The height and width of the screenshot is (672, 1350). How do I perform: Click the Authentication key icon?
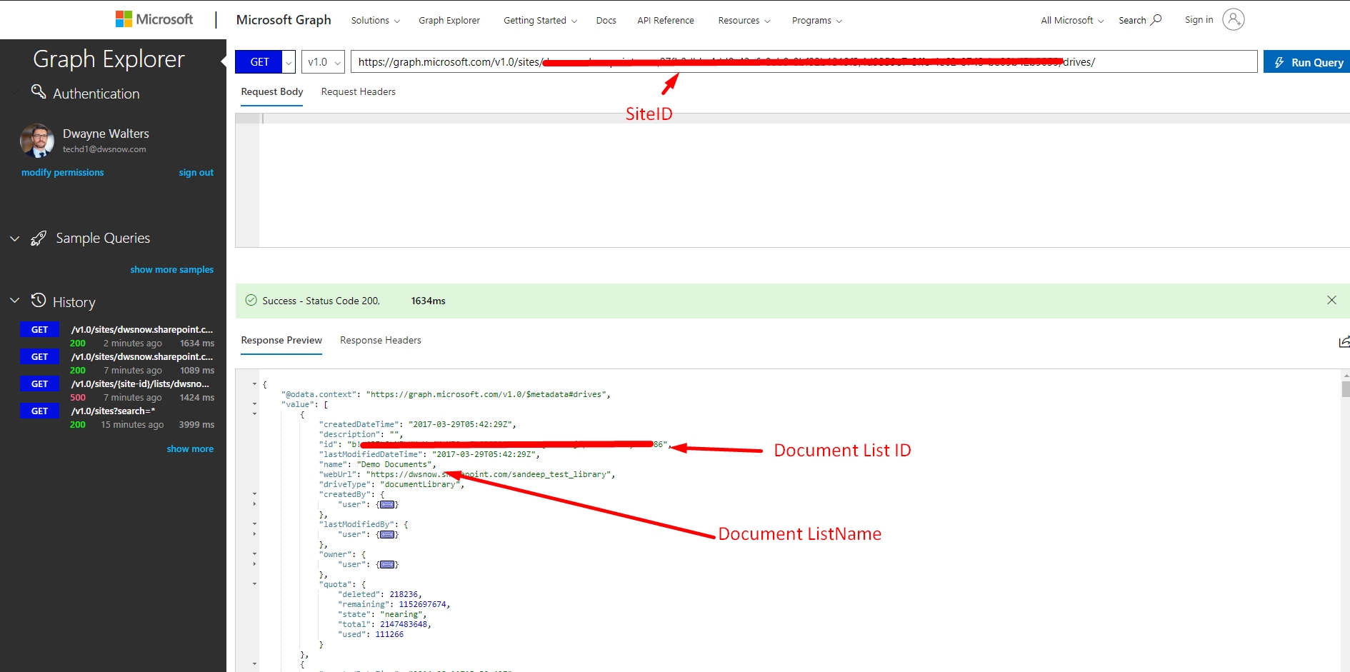[x=39, y=91]
